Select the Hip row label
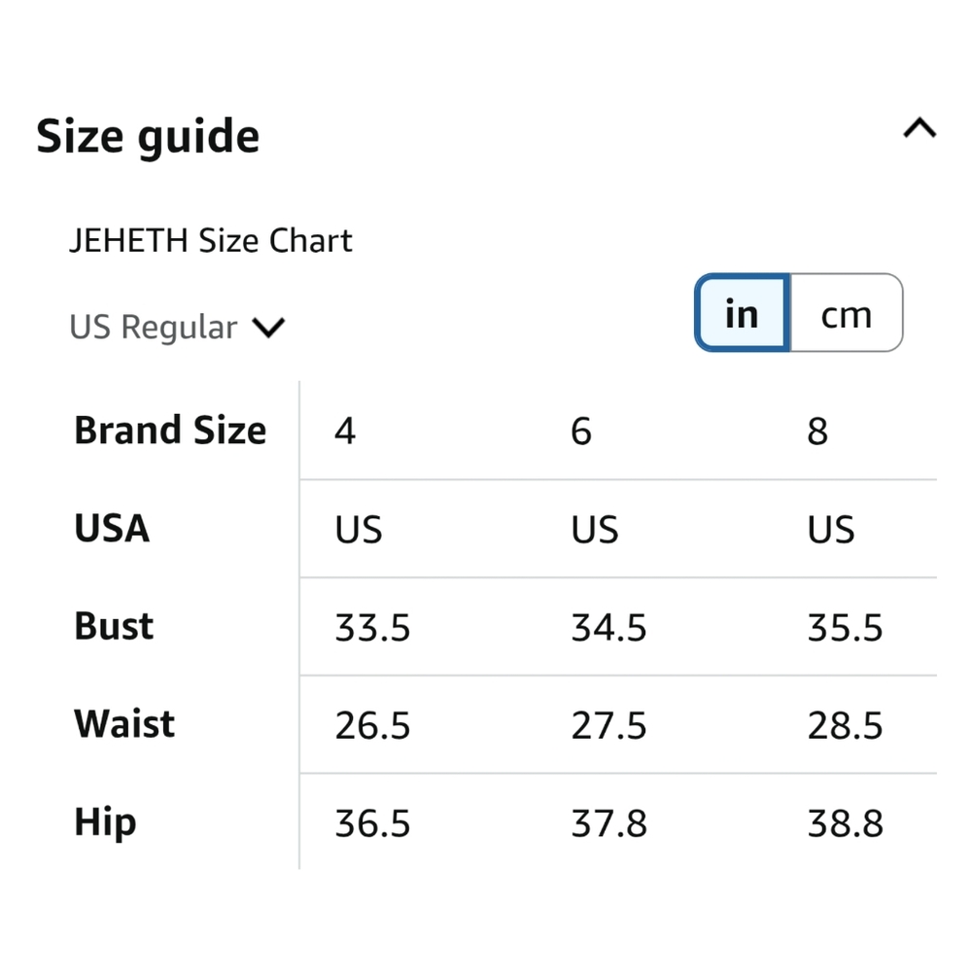 point(105,823)
